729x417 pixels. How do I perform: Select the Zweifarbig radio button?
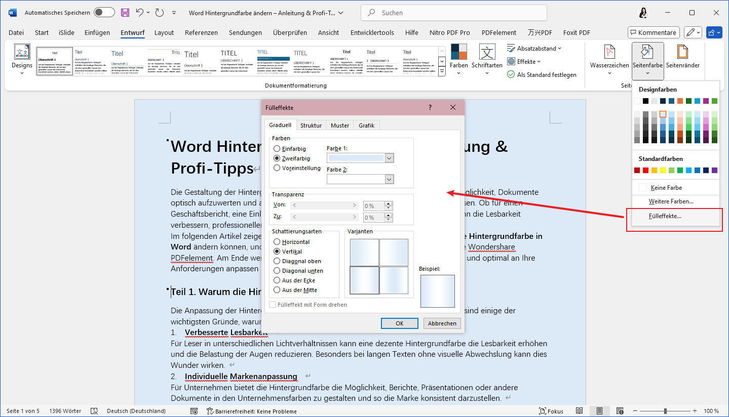tap(277, 158)
